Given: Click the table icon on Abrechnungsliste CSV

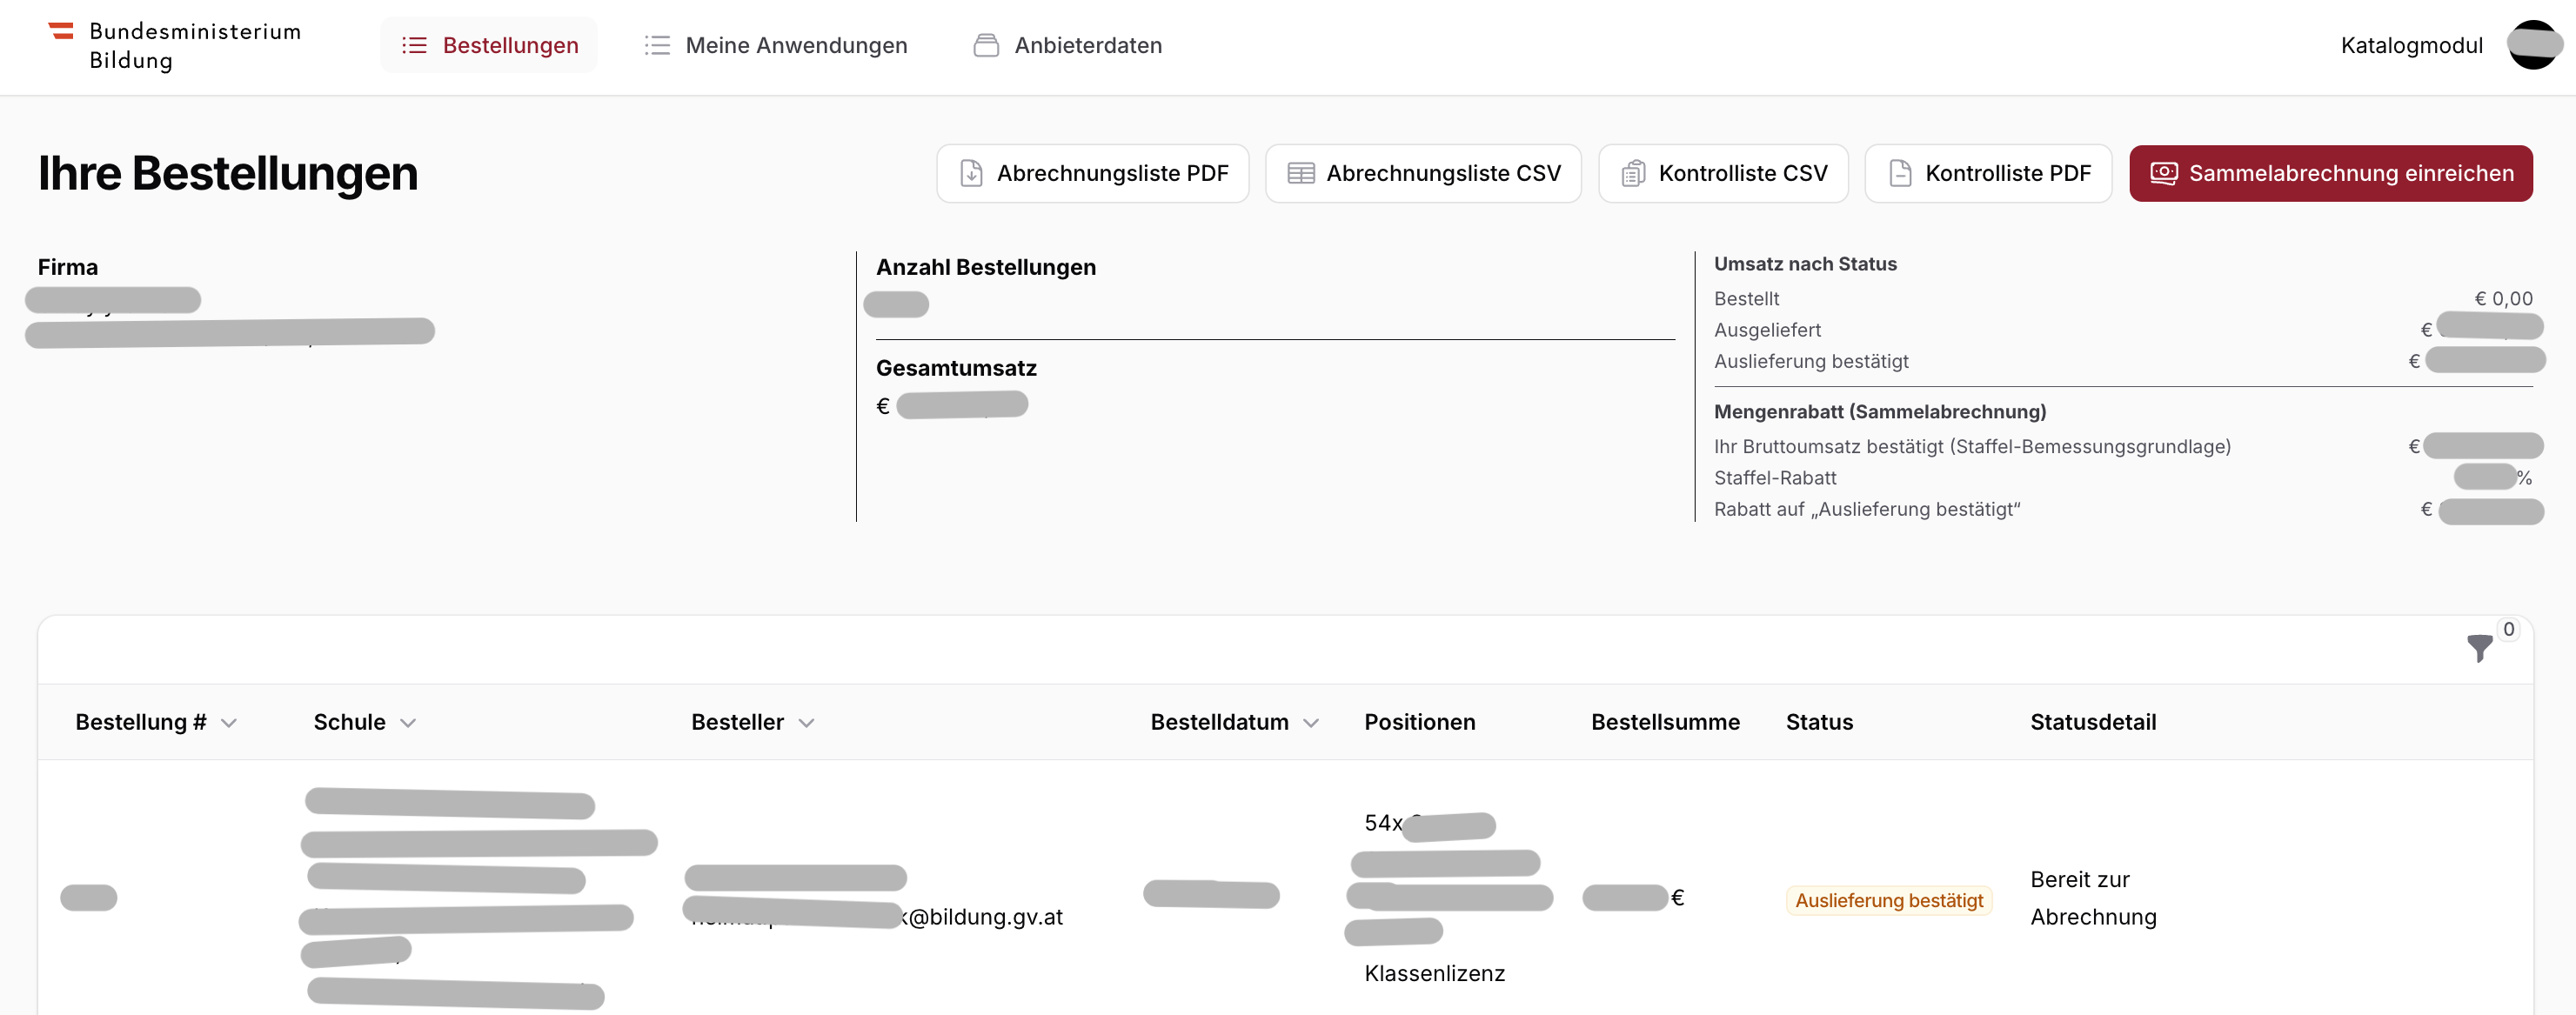Looking at the screenshot, I should pyautogui.click(x=1300, y=173).
